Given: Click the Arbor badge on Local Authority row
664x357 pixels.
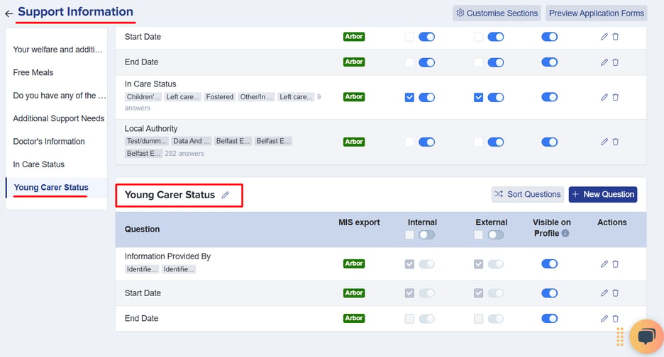Looking at the screenshot, I should point(354,142).
